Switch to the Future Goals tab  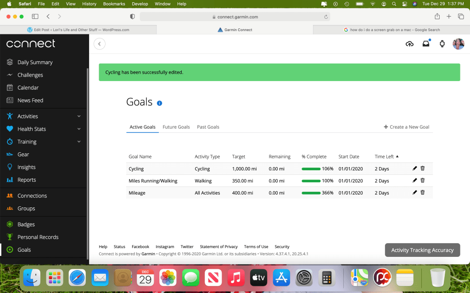pos(176,127)
